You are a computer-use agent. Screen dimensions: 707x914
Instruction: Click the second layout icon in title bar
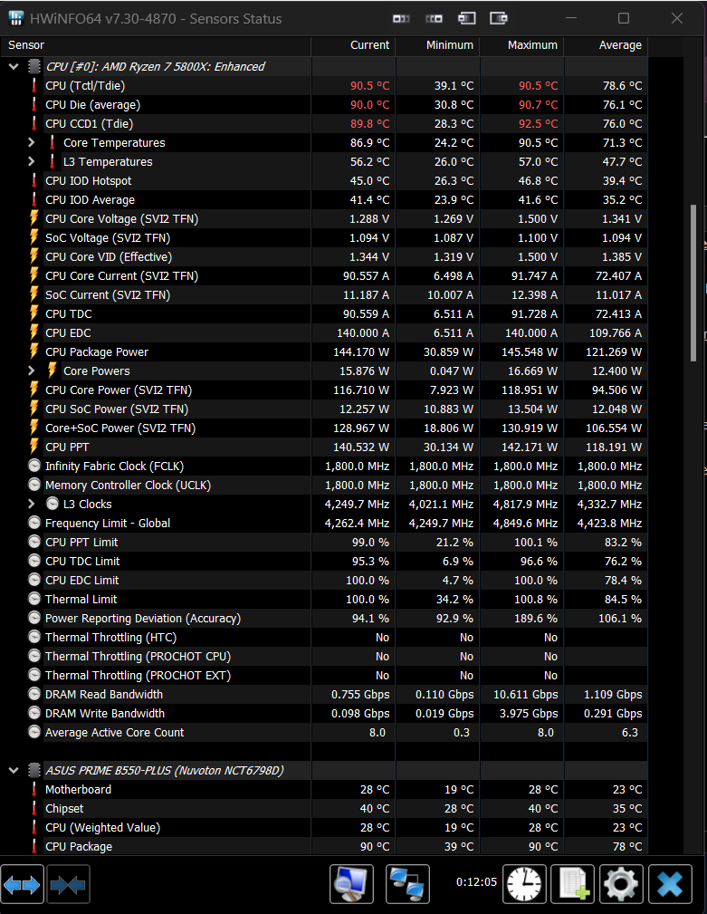(x=434, y=19)
